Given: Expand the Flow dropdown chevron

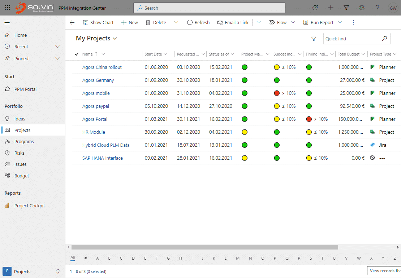Looking at the screenshot, I should pos(293,22).
